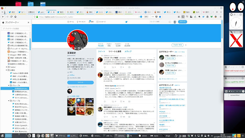Expand the Twitter bookmark folder

[7, 67]
